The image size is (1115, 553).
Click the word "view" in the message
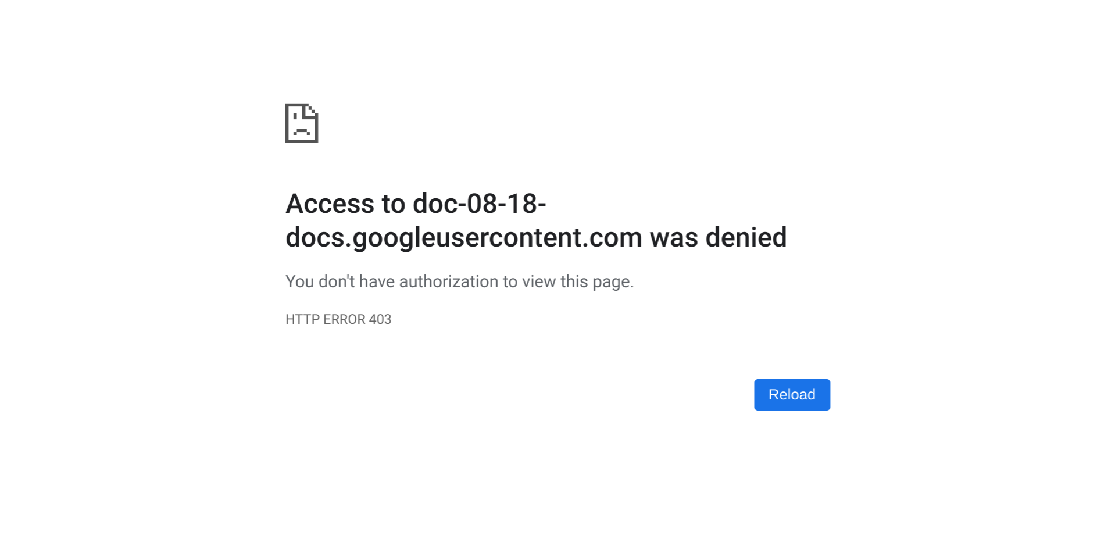(x=539, y=282)
